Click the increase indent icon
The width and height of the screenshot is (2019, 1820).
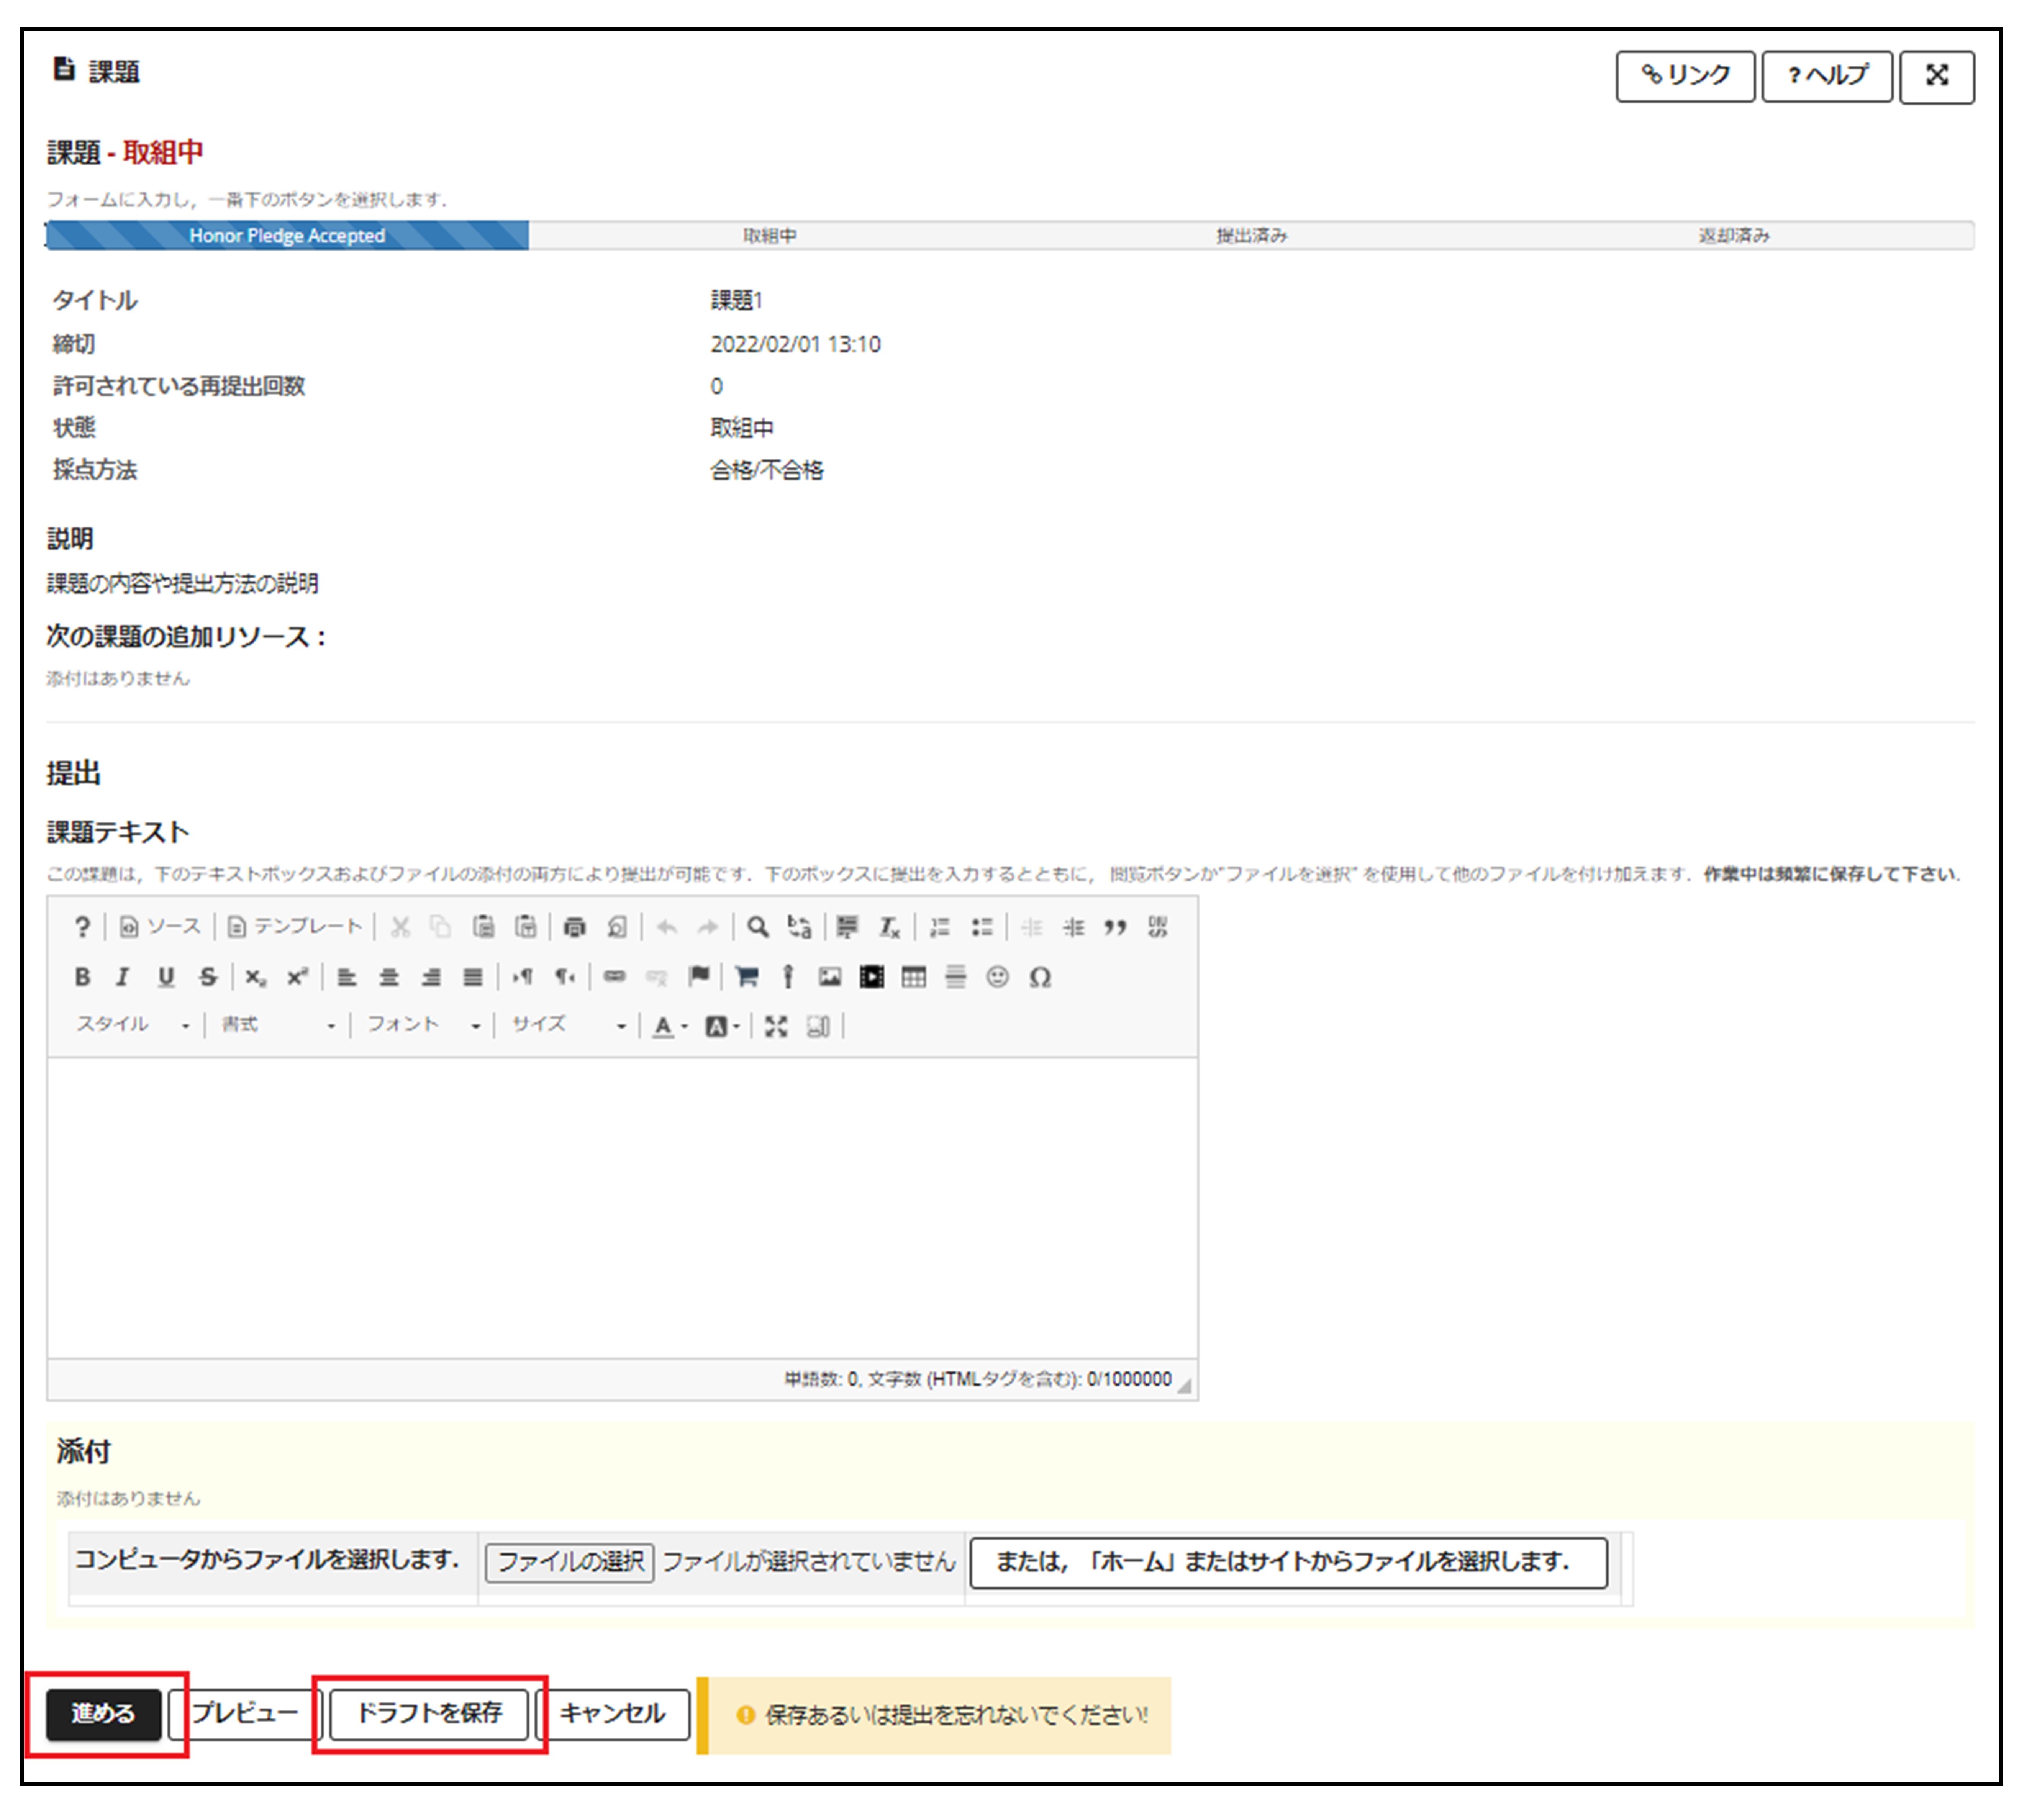point(1074,927)
